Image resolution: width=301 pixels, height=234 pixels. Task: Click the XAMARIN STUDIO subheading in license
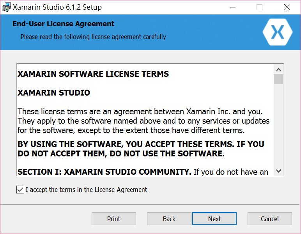click(x=54, y=93)
